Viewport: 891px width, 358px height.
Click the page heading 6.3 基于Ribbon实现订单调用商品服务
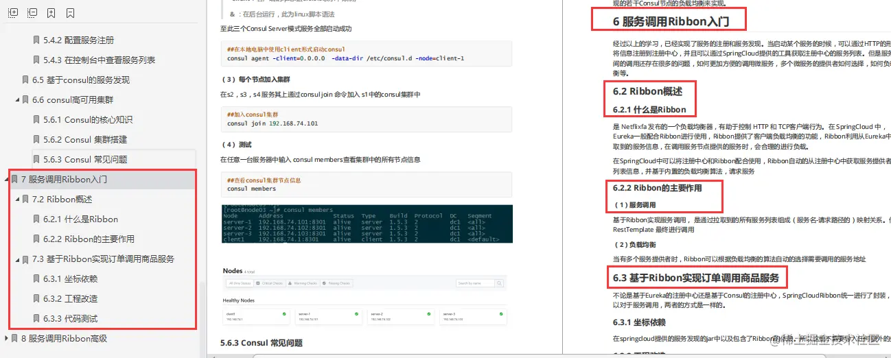click(696, 278)
